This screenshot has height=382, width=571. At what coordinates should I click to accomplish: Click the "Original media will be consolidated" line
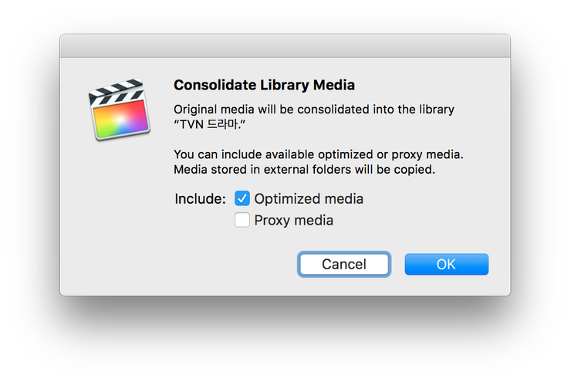pyautogui.click(x=314, y=110)
